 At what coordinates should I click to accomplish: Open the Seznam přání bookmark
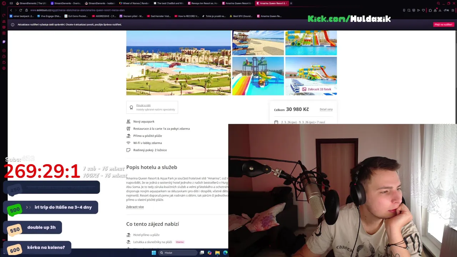point(131,16)
